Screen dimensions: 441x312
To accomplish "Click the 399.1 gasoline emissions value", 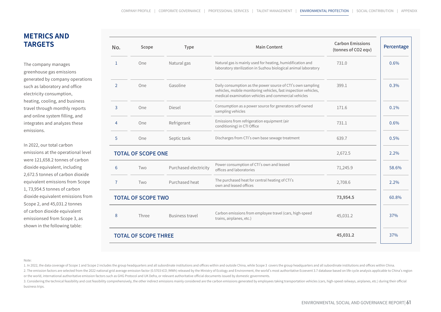I will [342, 85].
